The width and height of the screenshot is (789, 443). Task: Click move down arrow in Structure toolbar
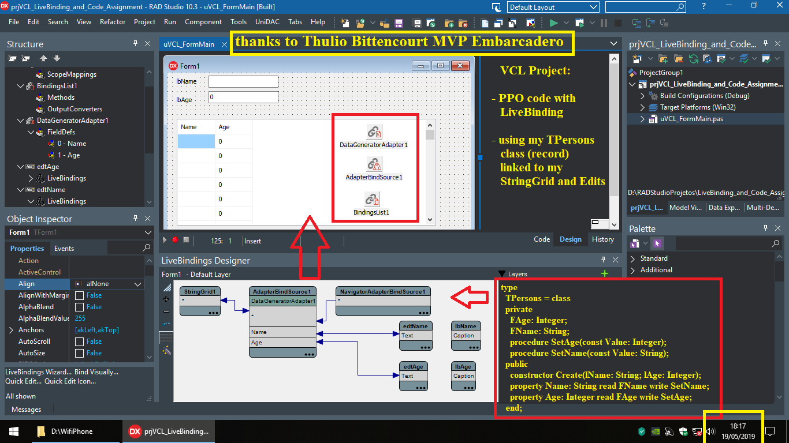[57, 58]
